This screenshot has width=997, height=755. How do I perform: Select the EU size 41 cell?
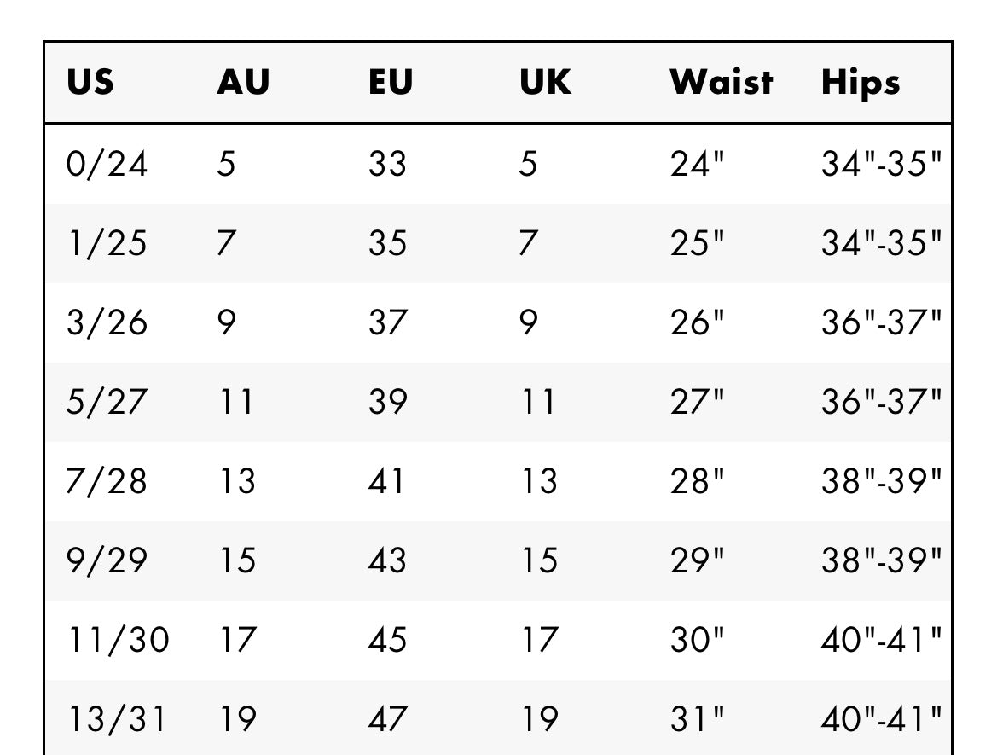[387, 481]
